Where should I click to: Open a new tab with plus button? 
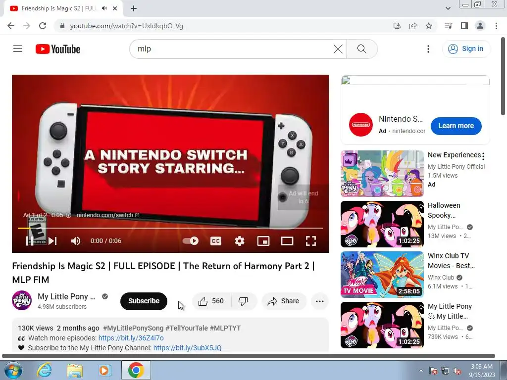click(134, 9)
